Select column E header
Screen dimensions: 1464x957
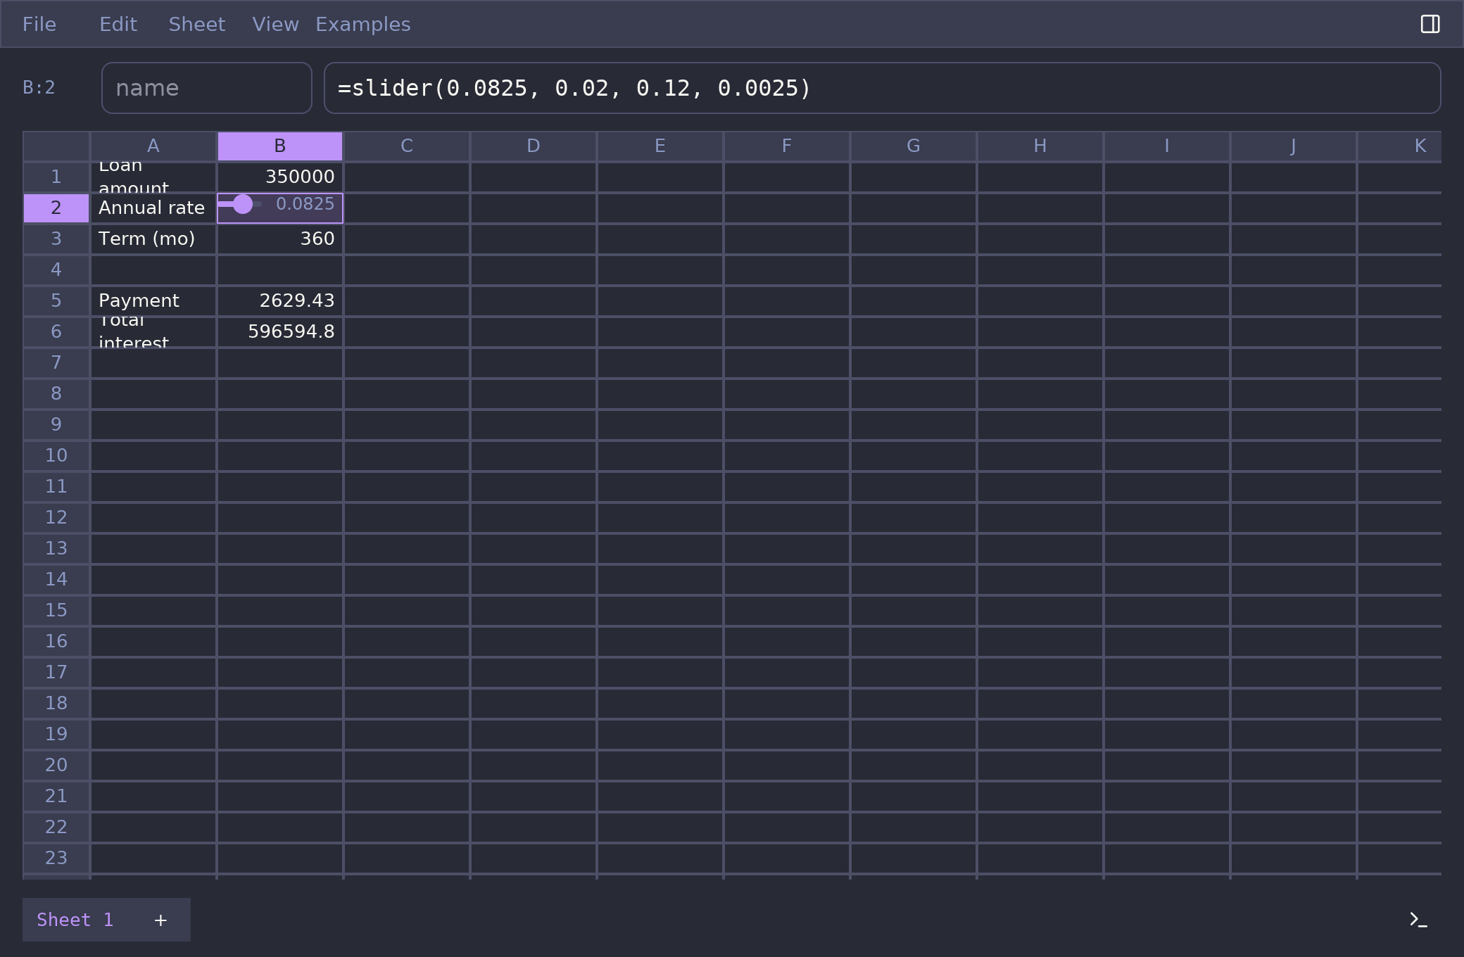coord(660,146)
